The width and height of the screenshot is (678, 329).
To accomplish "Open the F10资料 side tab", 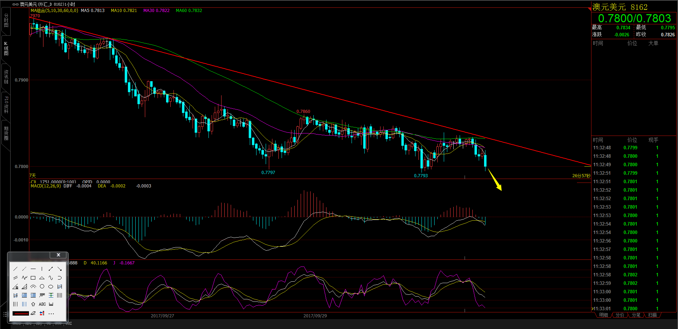I will point(6,105).
